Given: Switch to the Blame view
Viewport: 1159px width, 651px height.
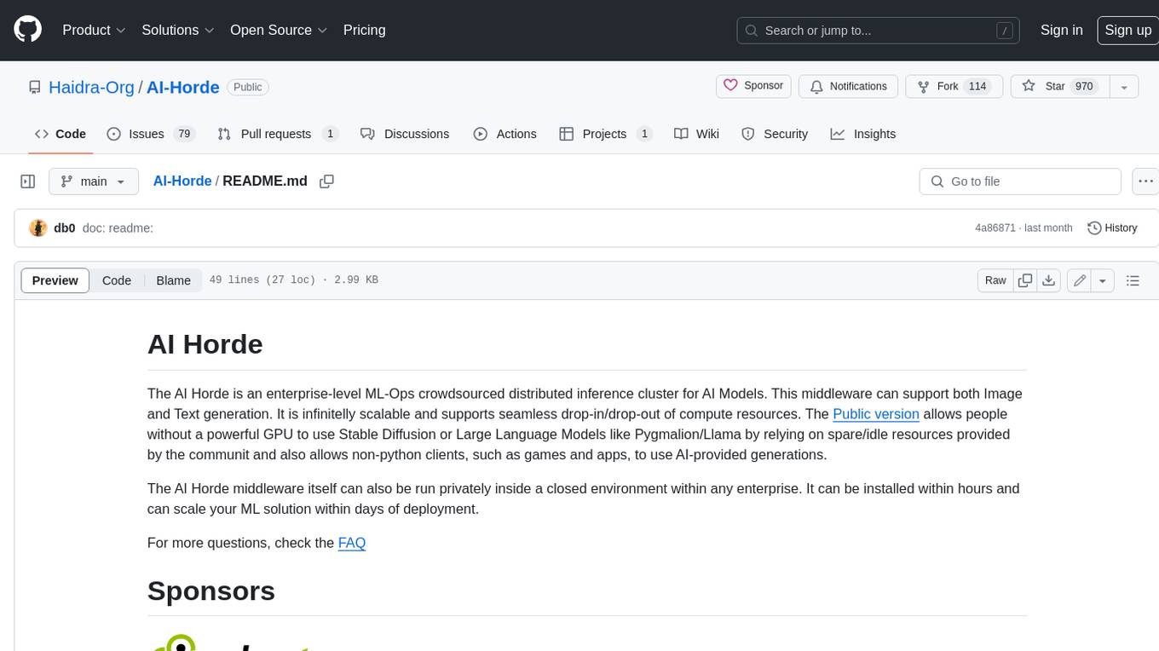Looking at the screenshot, I should tap(173, 280).
